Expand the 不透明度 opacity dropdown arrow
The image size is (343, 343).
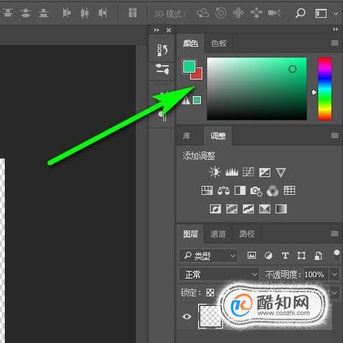click(335, 274)
